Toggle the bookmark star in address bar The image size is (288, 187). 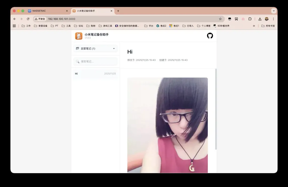pos(220,19)
